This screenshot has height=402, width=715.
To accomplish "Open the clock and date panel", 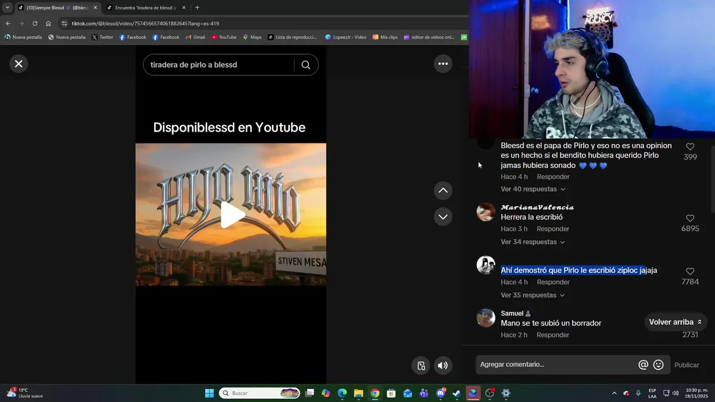I will point(697,393).
